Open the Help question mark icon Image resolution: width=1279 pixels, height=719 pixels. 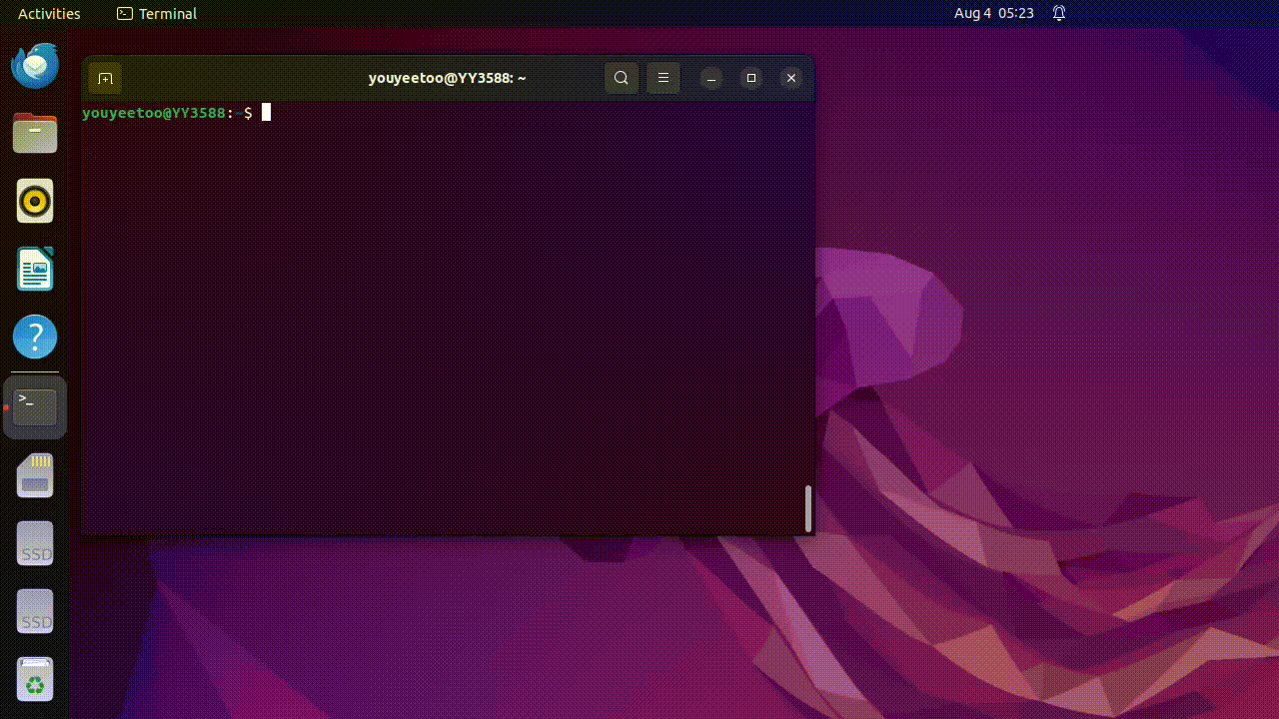click(x=35, y=338)
